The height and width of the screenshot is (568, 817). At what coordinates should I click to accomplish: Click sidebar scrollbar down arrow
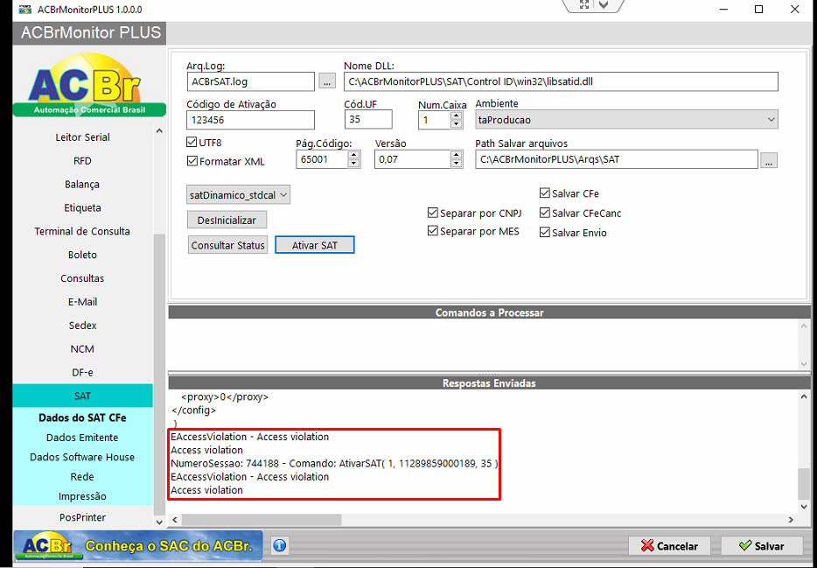pos(159,522)
